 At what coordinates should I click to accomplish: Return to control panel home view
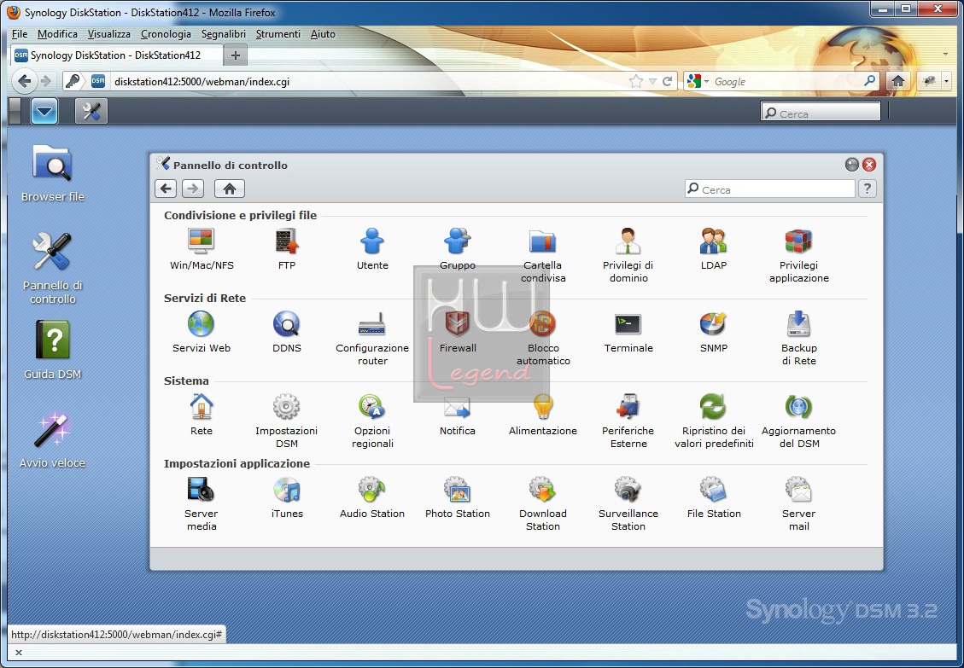pyautogui.click(x=230, y=189)
